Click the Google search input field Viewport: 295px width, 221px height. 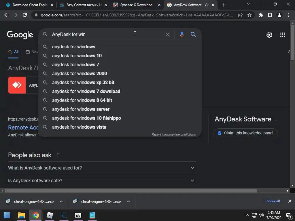107,35
